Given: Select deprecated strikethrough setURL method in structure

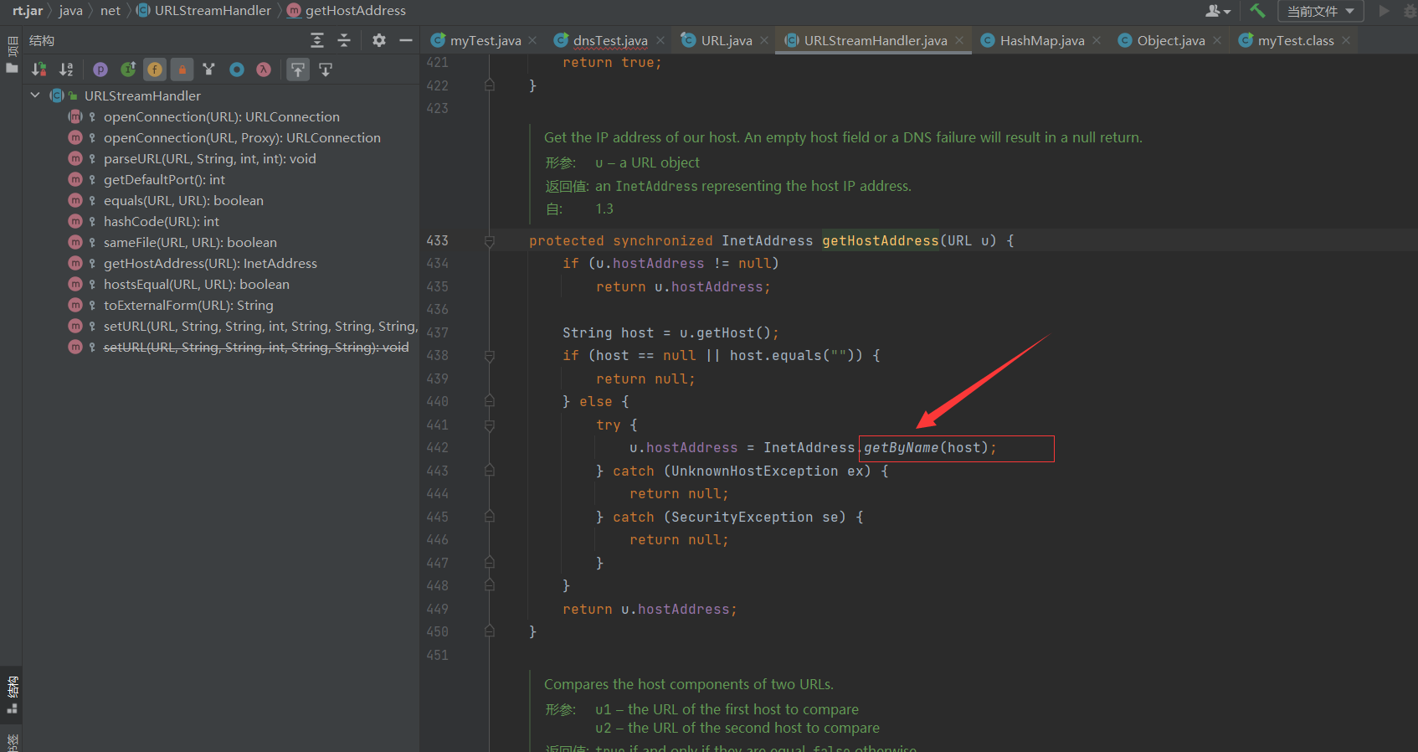Looking at the screenshot, I should (x=256, y=347).
